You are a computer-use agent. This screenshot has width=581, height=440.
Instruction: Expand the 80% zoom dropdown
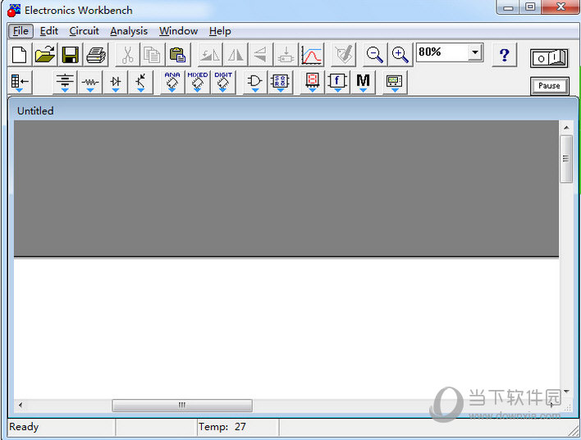[x=475, y=53]
